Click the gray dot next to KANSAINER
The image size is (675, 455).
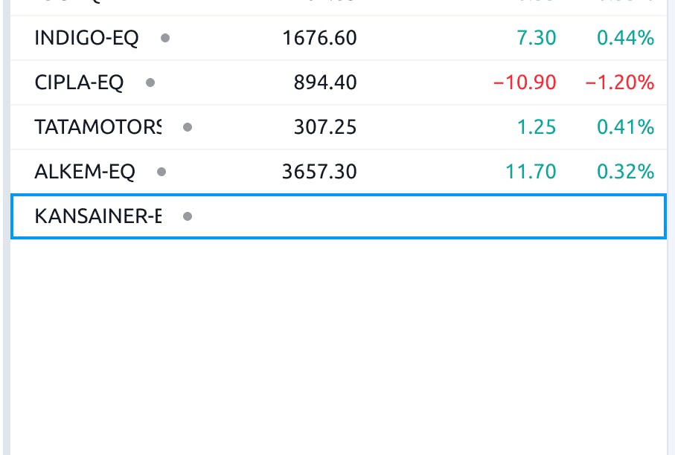pos(188,216)
